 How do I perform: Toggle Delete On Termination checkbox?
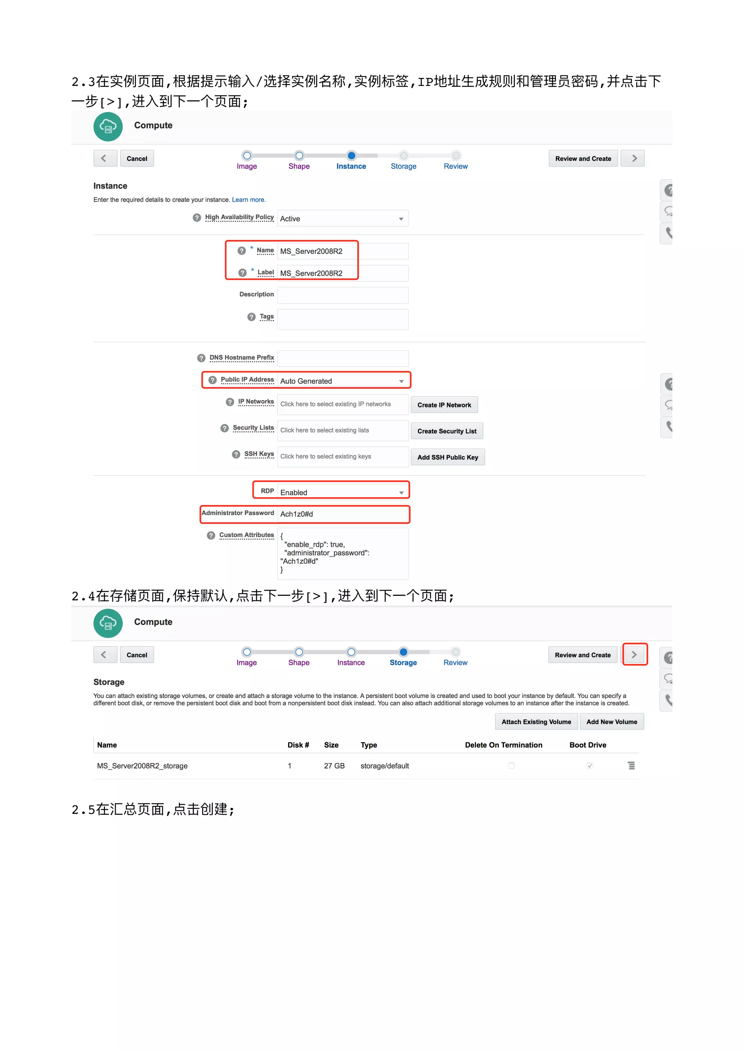(512, 766)
